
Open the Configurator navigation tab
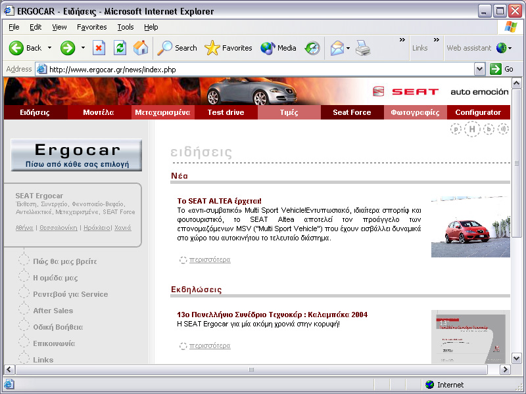(x=479, y=112)
